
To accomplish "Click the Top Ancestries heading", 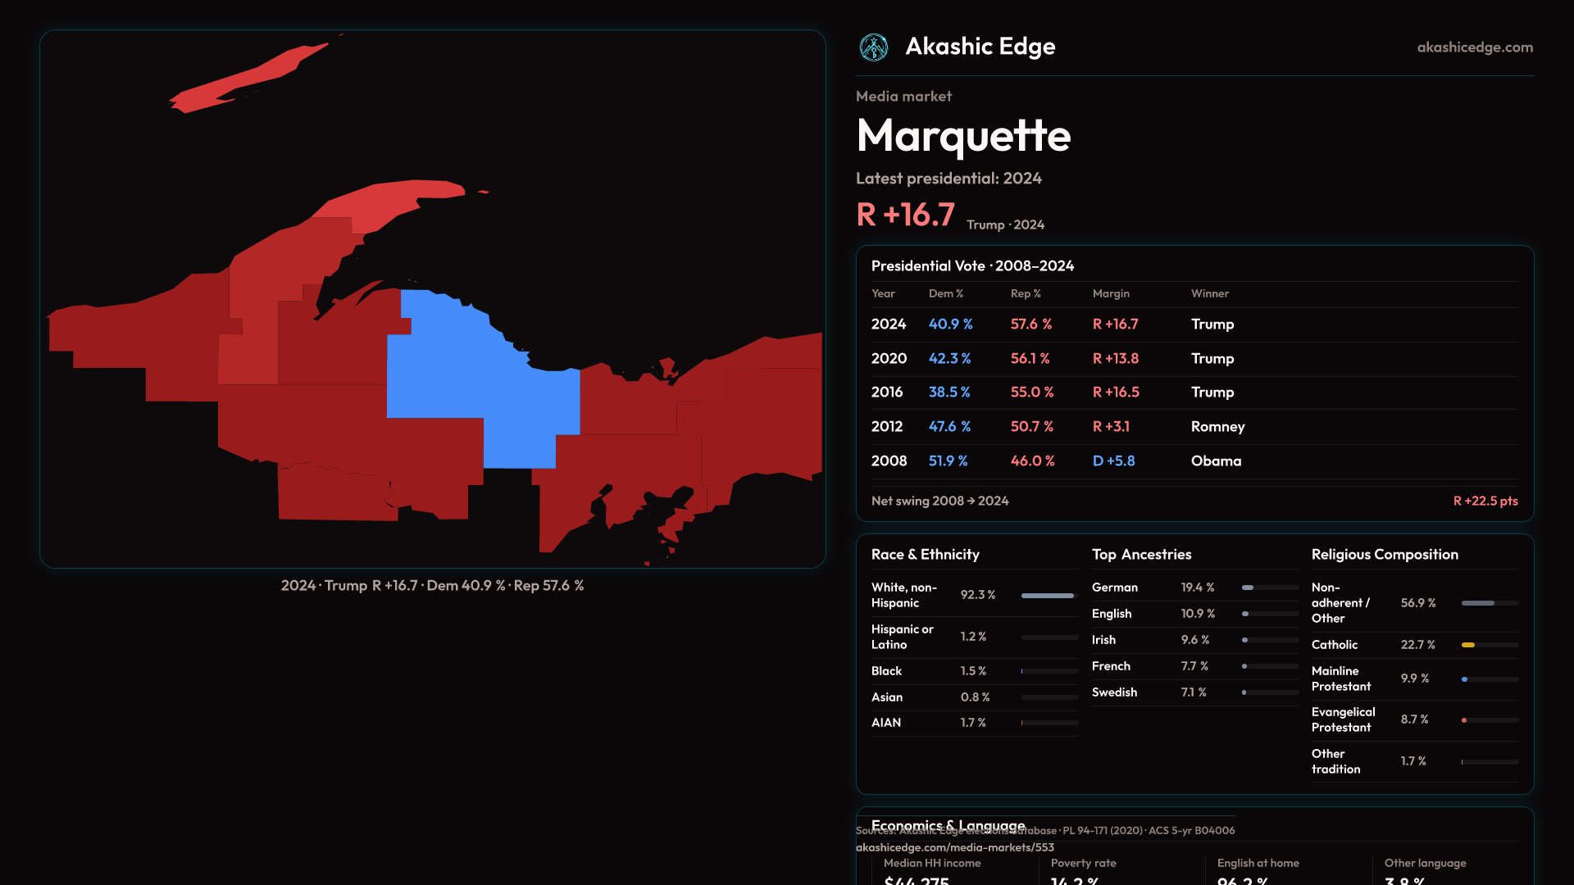I will [x=1141, y=555].
